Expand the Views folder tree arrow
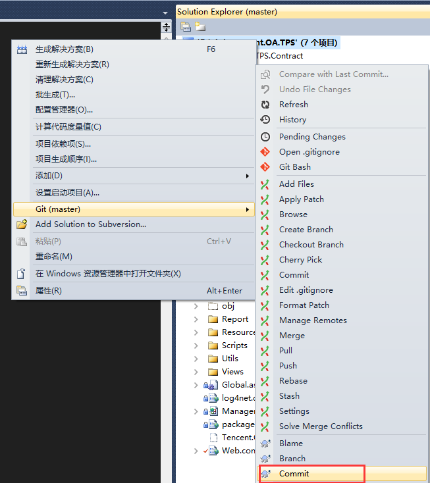This screenshot has width=430, height=483. tap(196, 372)
